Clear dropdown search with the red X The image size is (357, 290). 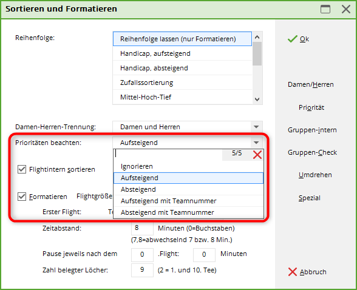(257, 155)
